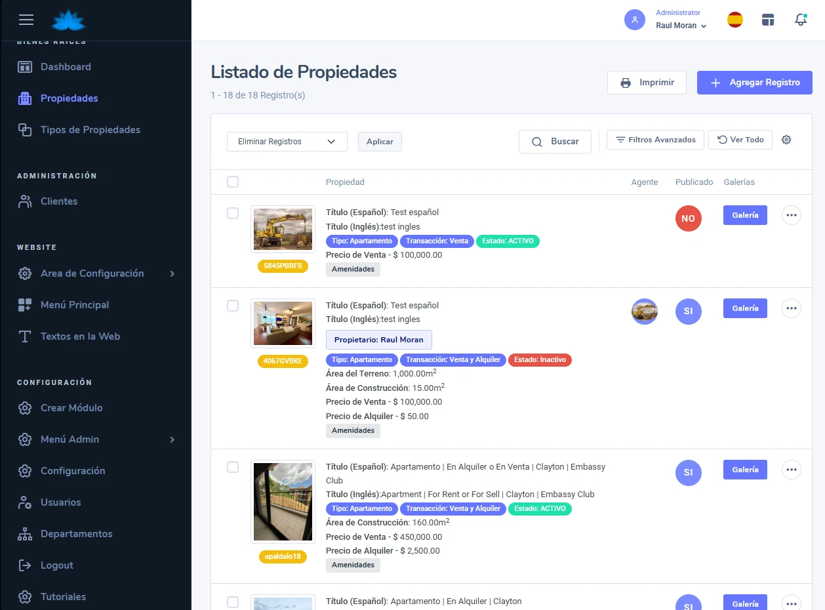Viewport: 825px width, 610px height.
Task: Click the living room thumbnail of 4067GVBKE
Action: (283, 323)
